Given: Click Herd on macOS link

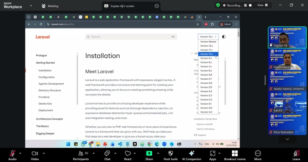Looking at the screenshot, I should (x=204, y=124).
